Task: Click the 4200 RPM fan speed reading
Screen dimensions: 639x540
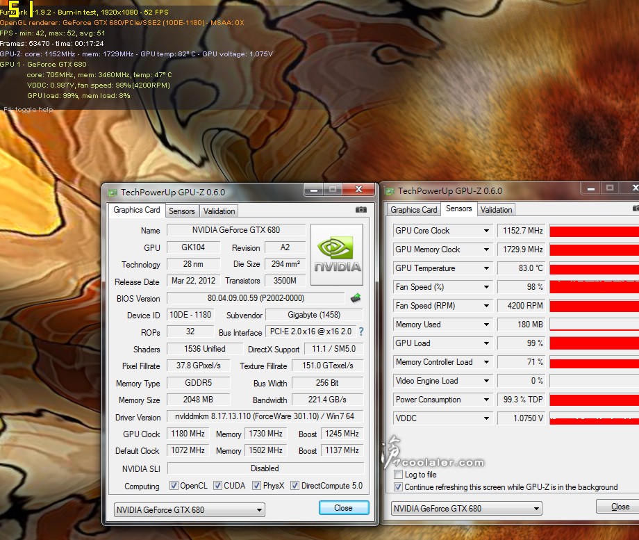Action: coord(521,306)
